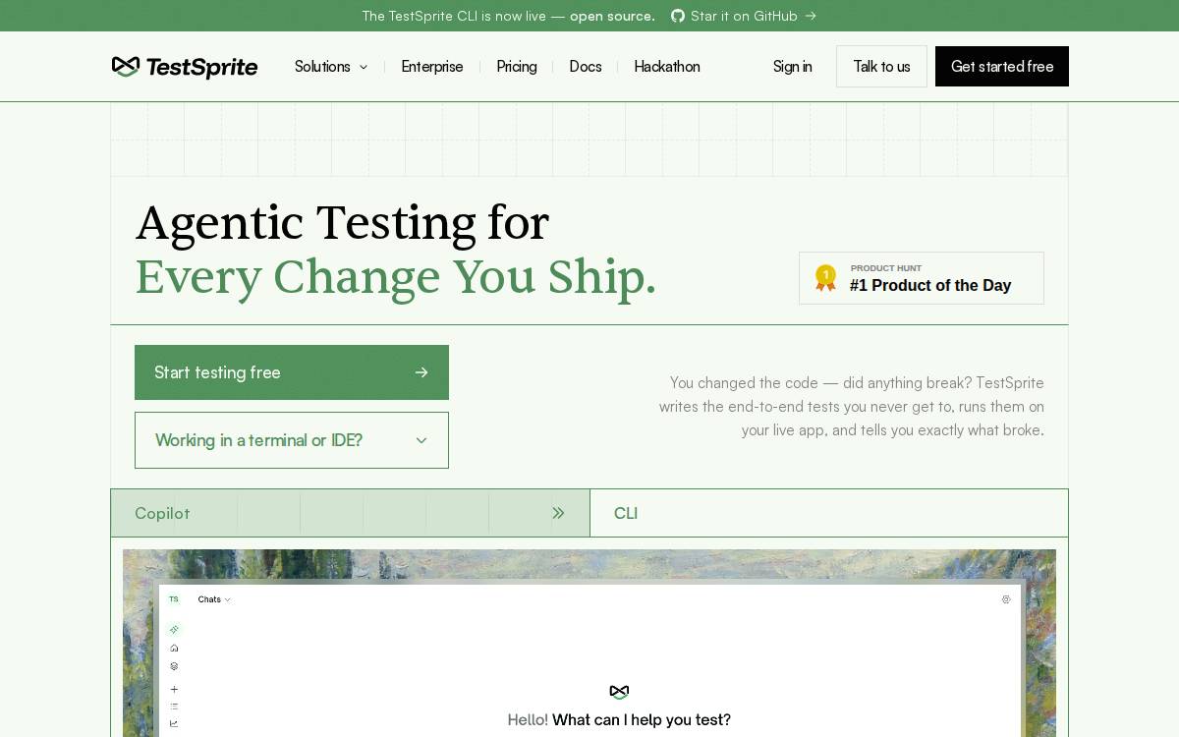
Task: Click the banner text 'open source.'
Action: click(612, 16)
